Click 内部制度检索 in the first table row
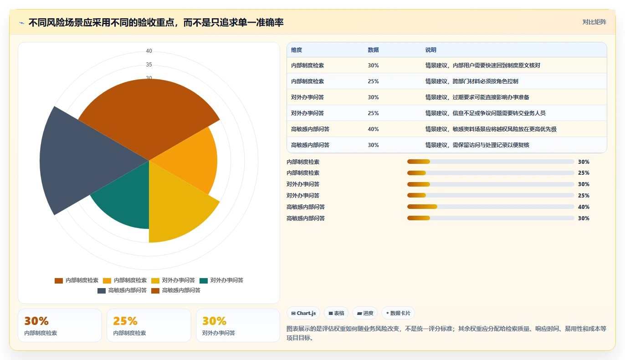This screenshot has width=625, height=360. pos(307,66)
